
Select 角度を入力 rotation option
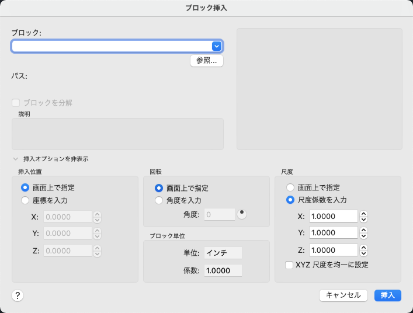159,201
